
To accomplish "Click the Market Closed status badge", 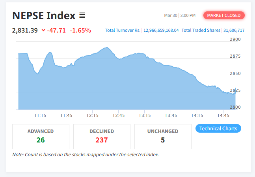I will click(x=224, y=15).
